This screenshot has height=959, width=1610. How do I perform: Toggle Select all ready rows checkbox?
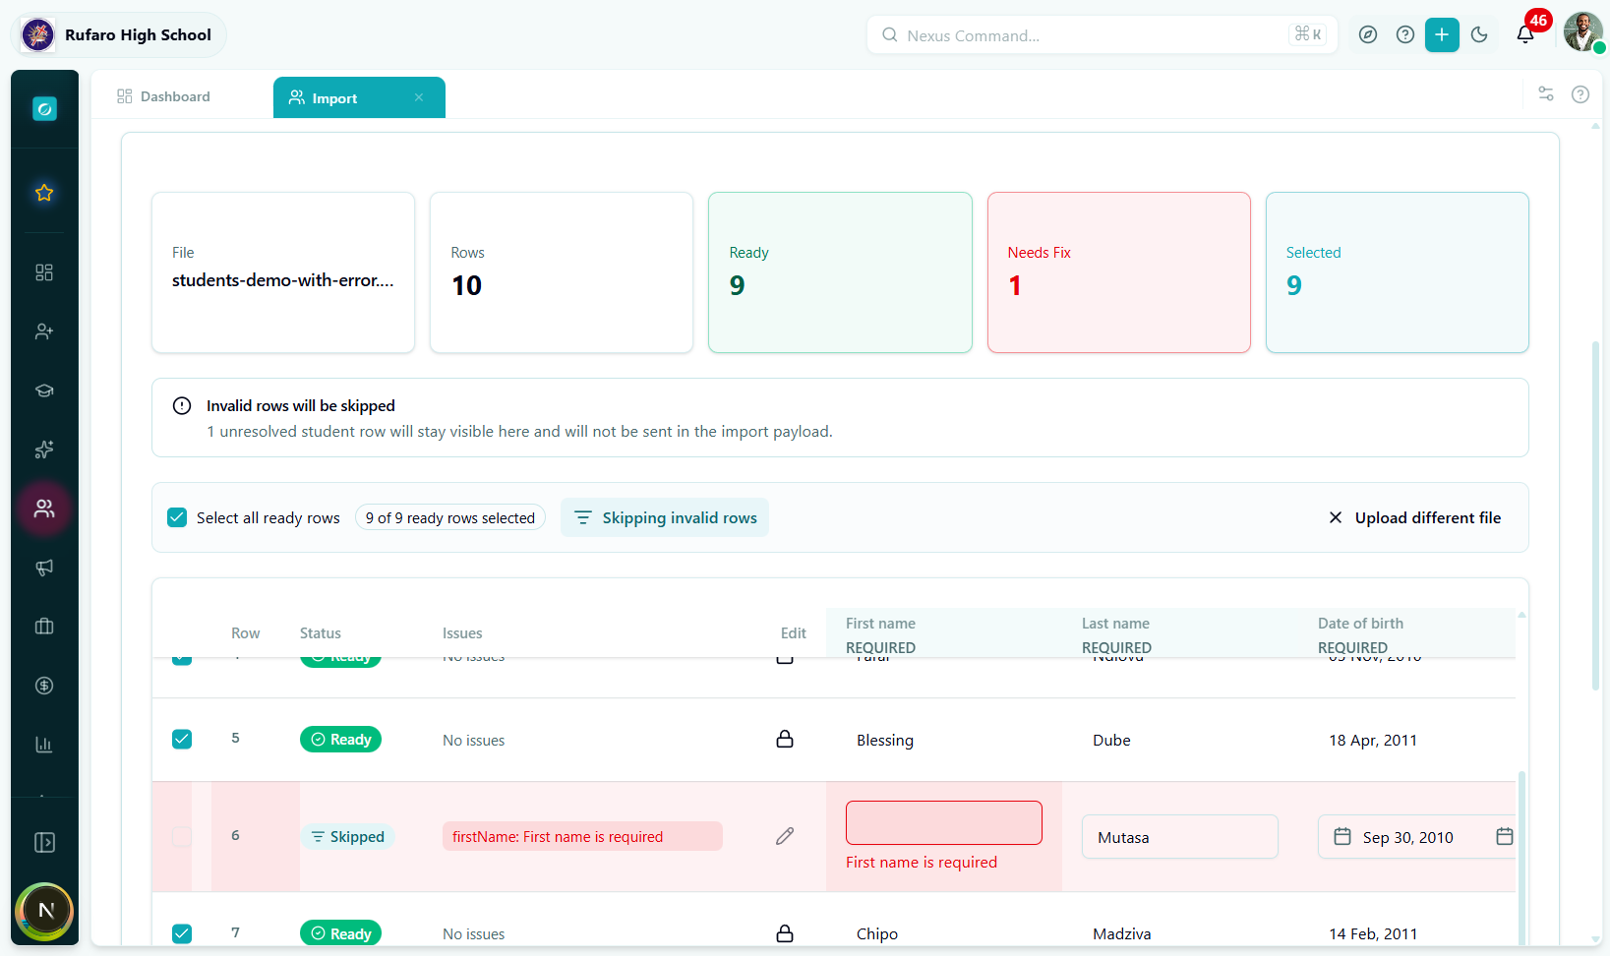pyautogui.click(x=177, y=517)
